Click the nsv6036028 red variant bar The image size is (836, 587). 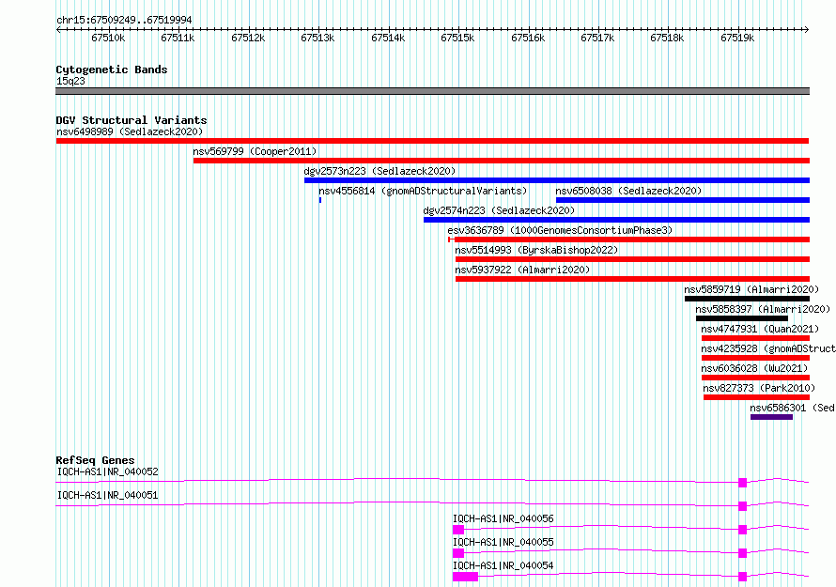755,378
